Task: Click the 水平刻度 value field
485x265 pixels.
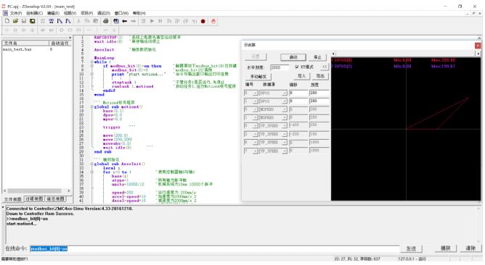Action: (x=280, y=67)
